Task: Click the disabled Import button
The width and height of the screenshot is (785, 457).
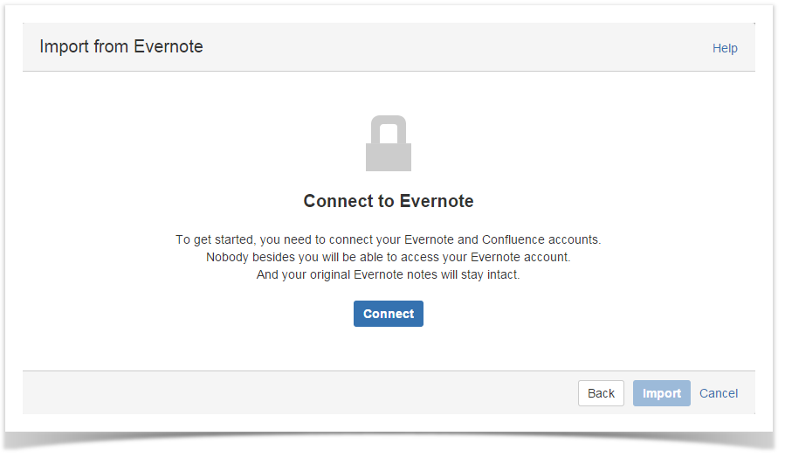Action: pos(661,393)
